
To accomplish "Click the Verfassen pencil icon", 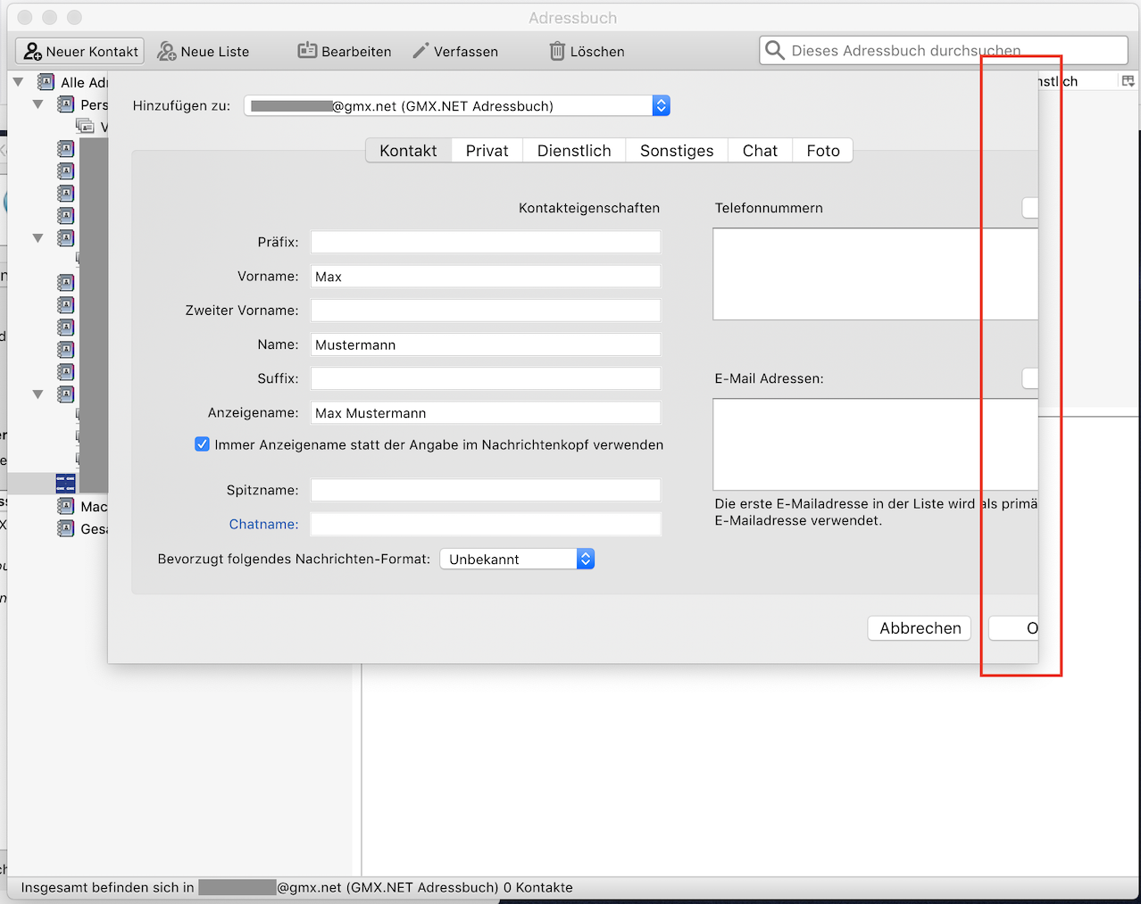I will [x=421, y=51].
